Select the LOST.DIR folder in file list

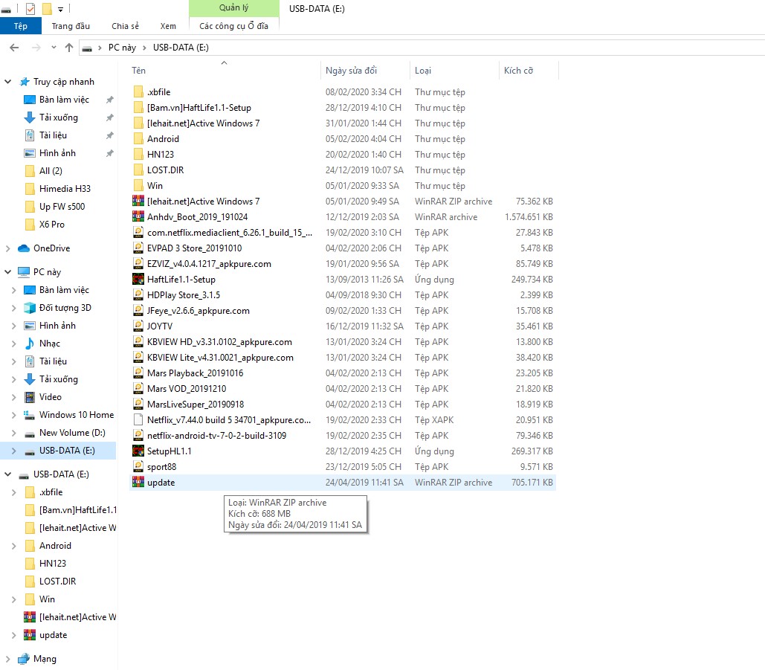coord(165,170)
